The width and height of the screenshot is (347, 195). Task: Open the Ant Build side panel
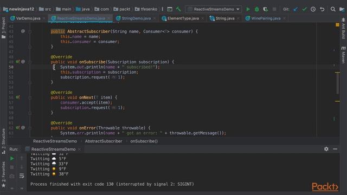click(343, 29)
